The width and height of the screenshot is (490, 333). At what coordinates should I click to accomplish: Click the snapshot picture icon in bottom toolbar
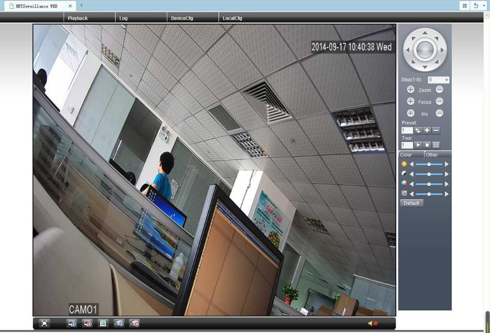click(103, 323)
